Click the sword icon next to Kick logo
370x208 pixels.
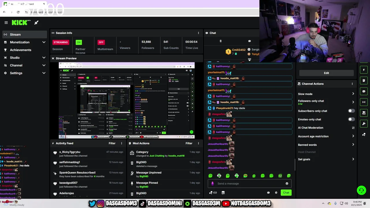click(36, 23)
